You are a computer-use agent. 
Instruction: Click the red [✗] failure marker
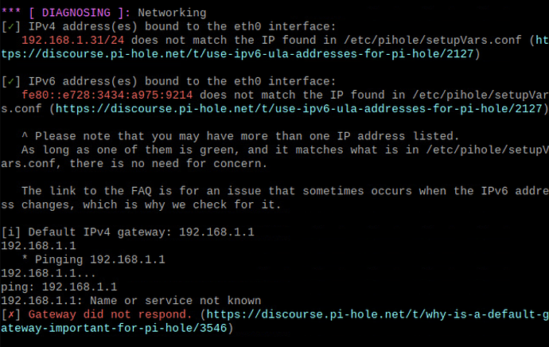pyautogui.click(x=10, y=314)
